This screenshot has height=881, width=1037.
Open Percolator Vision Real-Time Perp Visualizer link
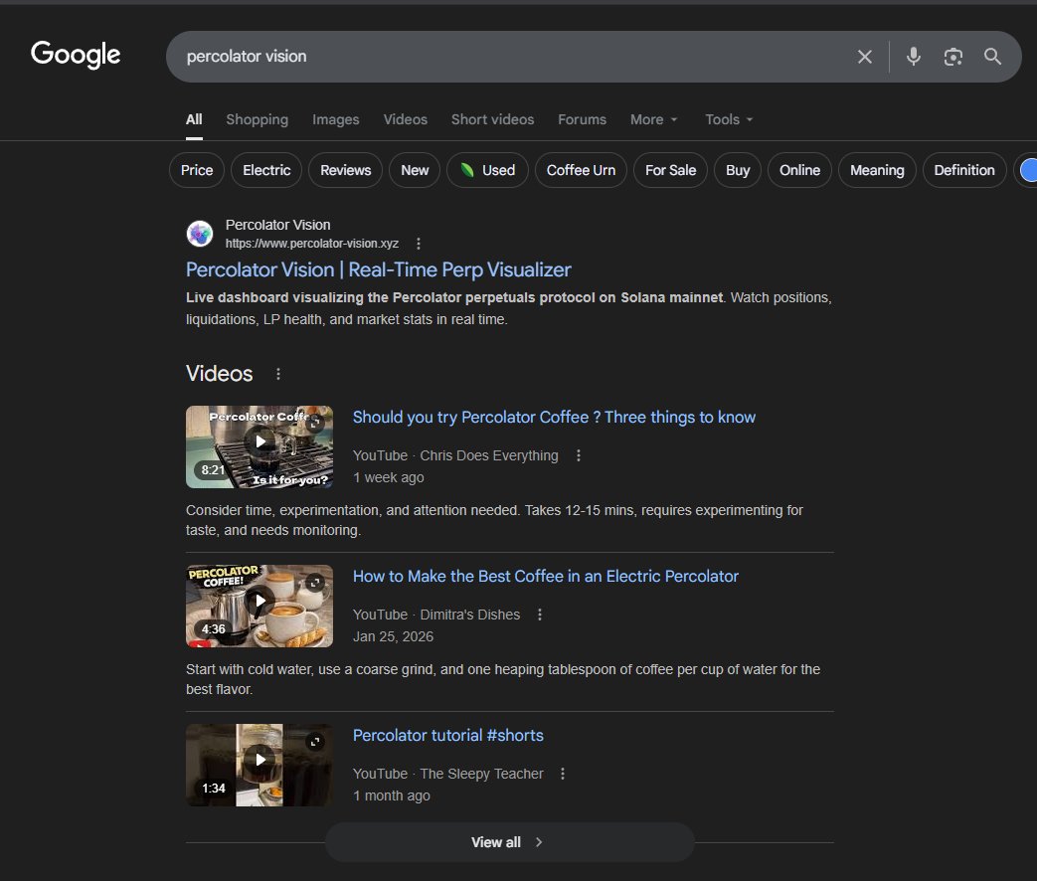(x=378, y=269)
